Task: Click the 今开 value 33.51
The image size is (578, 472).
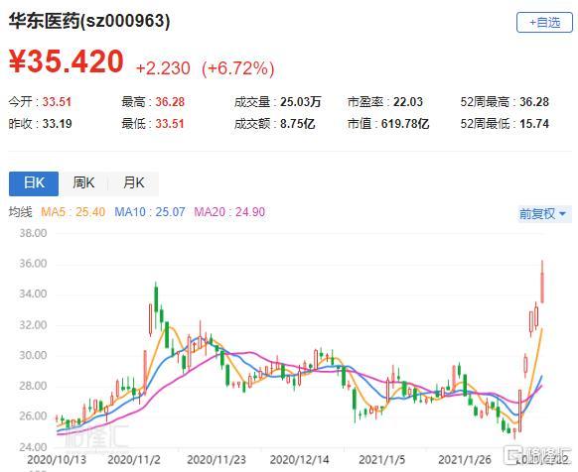Action: pos(57,102)
